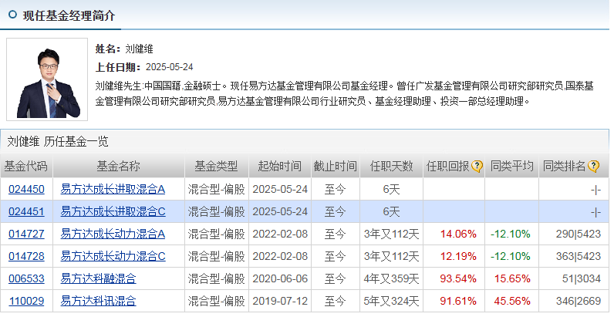Viewport: 614px width, 317px height.
Task: Click the manager name 刘健维 beside 姓名
Action: 139,49
